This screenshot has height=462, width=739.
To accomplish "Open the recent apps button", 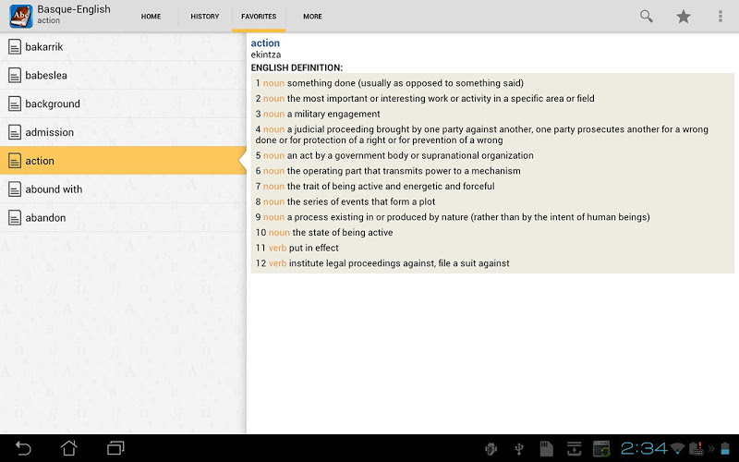I will tap(115, 448).
